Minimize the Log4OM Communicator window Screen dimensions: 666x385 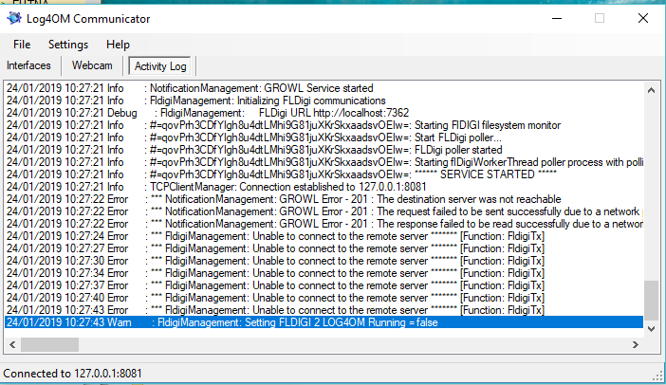[557, 18]
